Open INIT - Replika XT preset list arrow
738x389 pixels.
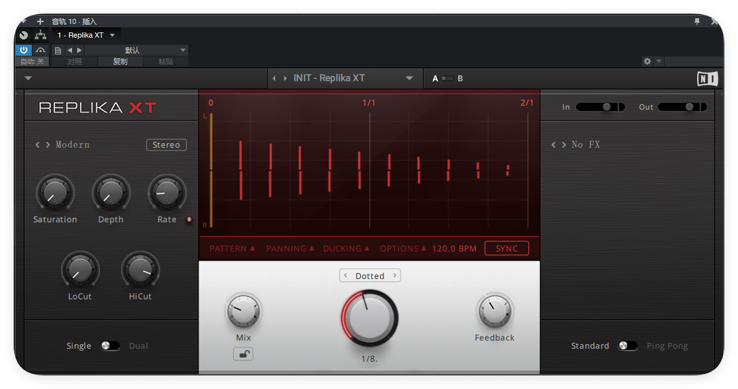410,78
